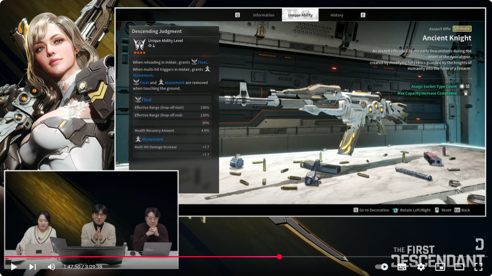Click the Max Capacity Increase Completed label
This screenshot has width=492, height=276.
(x=427, y=93)
